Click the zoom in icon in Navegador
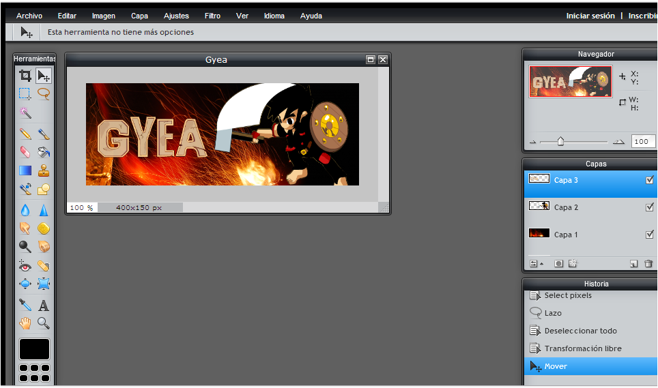658x388 pixels. pos(618,142)
